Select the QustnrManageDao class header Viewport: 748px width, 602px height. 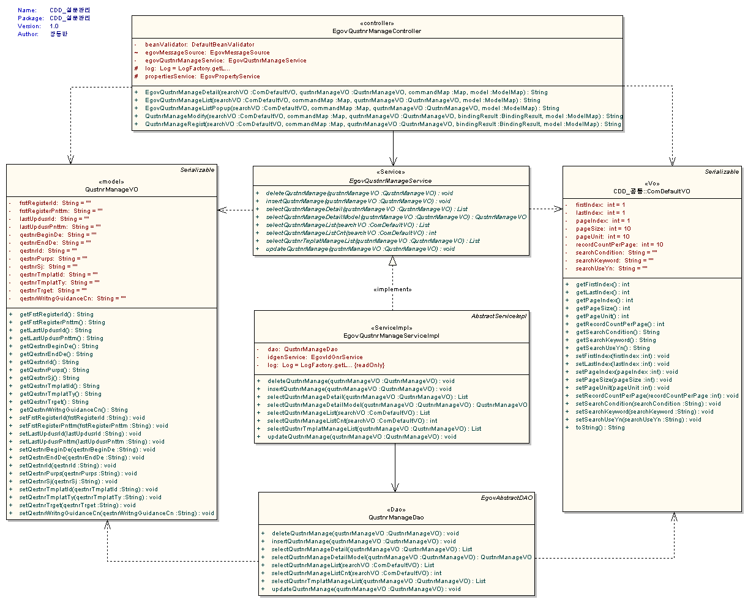tap(396, 517)
